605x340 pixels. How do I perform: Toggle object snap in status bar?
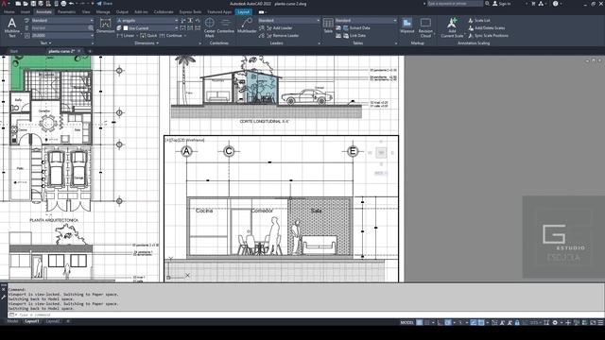point(480,323)
